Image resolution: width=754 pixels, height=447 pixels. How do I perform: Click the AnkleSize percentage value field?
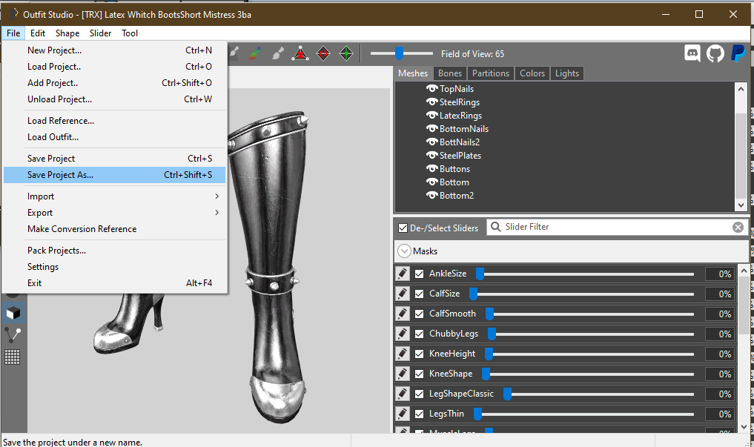pos(720,274)
